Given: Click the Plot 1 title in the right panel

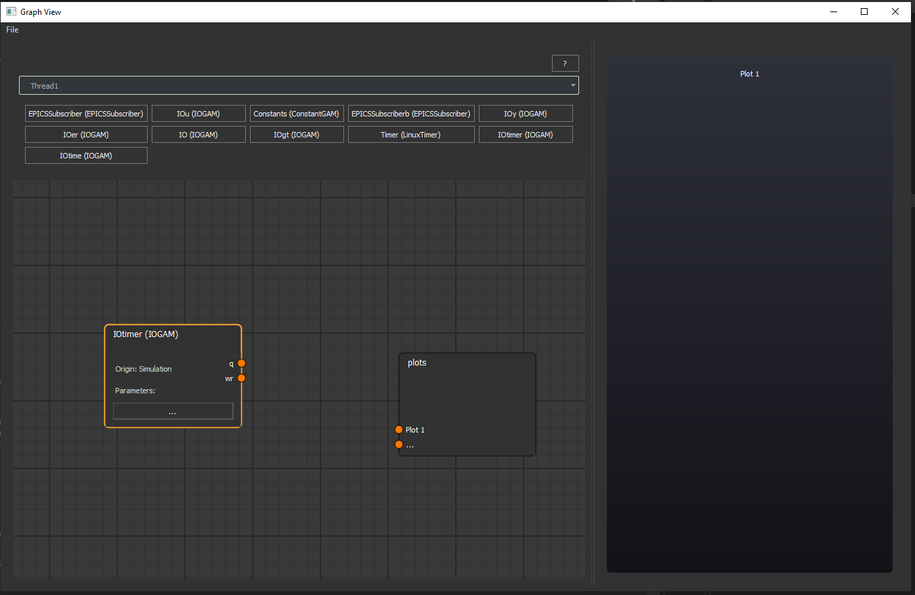Looking at the screenshot, I should (x=749, y=74).
